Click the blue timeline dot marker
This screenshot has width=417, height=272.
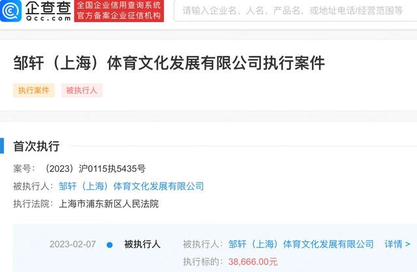(x=110, y=245)
